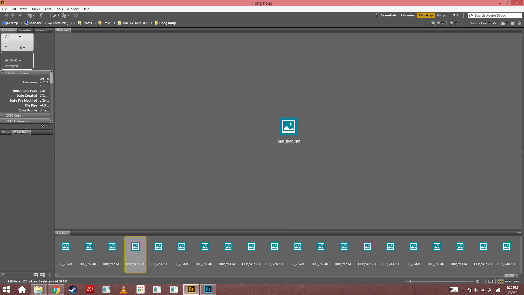Switch to the Filter tab

6,132
